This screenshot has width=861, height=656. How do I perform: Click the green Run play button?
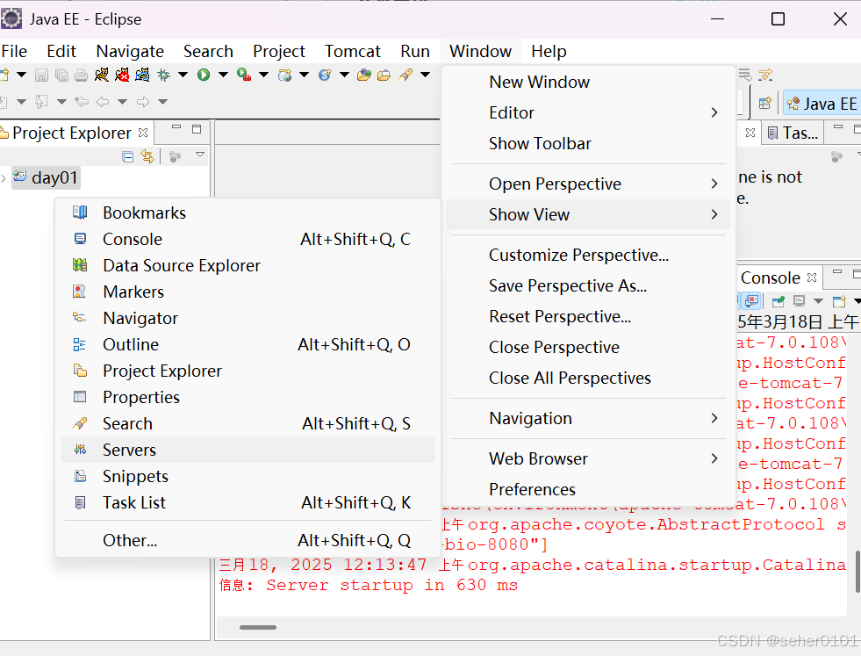tap(204, 74)
